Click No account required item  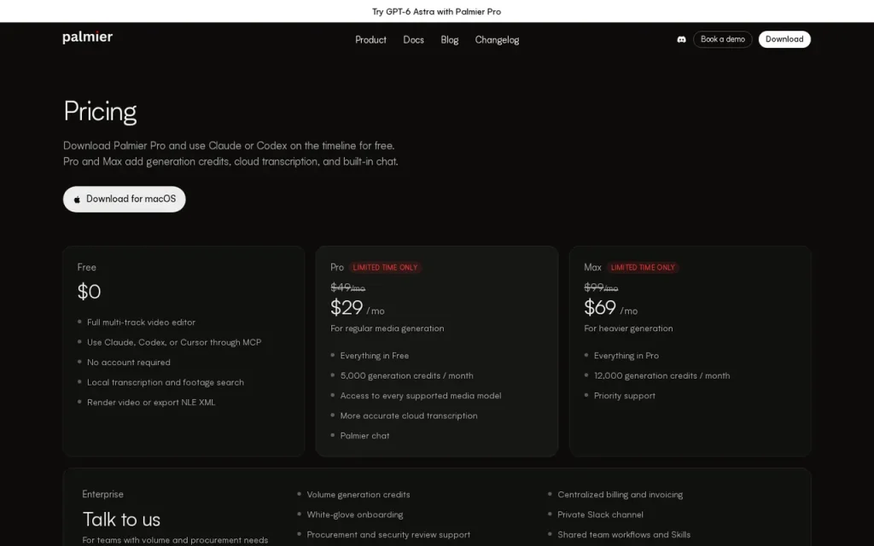point(129,362)
